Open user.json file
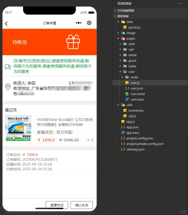188x215 pixels. 137,88
